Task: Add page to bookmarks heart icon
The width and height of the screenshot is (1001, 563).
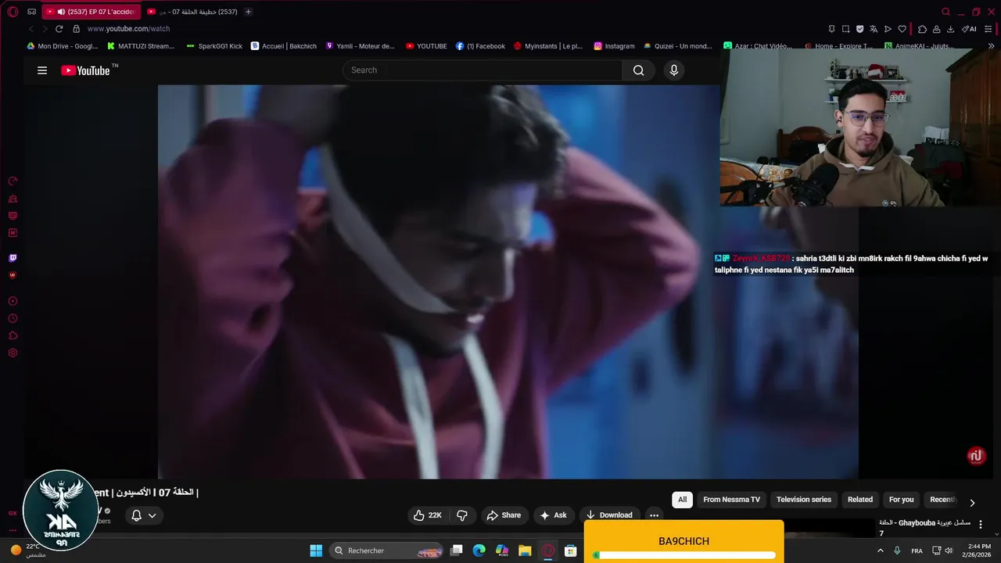Action: [x=902, y=29]
